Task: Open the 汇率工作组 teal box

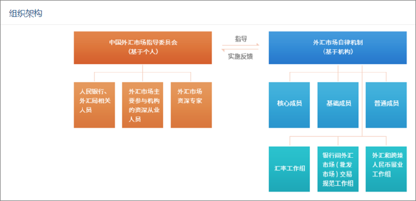Action: pyautogui.click(x=289, y=169)
